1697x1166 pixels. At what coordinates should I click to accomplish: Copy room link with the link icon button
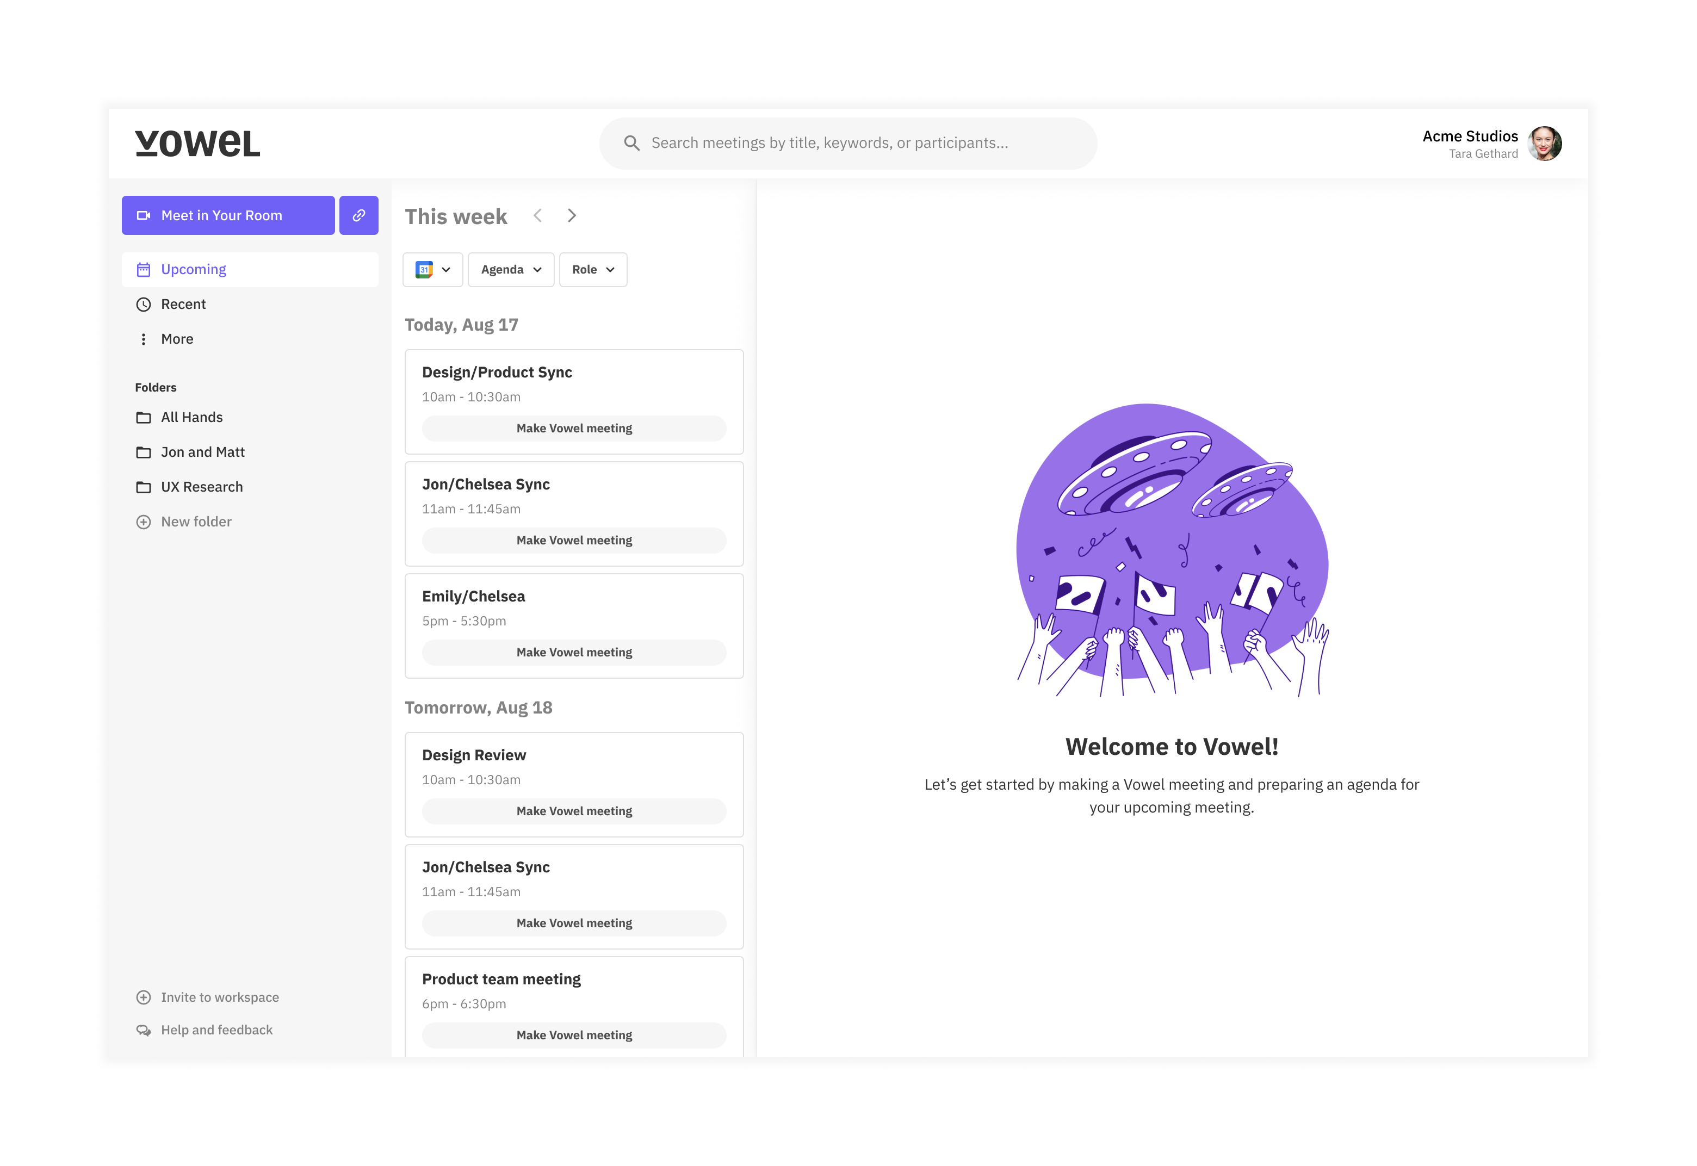tap(358, 215)
